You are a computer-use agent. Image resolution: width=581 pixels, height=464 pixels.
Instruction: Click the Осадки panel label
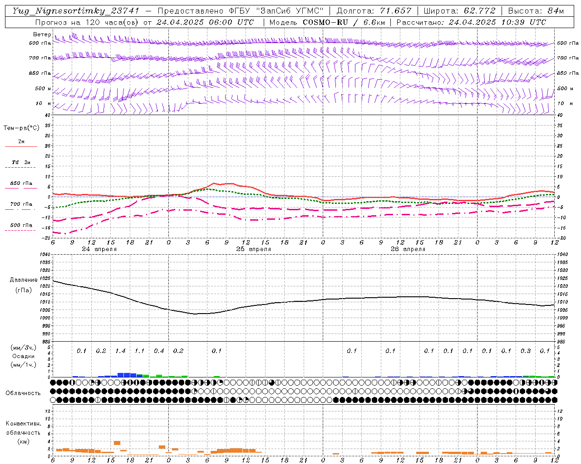pyautogui.click(x=24, y=356)
